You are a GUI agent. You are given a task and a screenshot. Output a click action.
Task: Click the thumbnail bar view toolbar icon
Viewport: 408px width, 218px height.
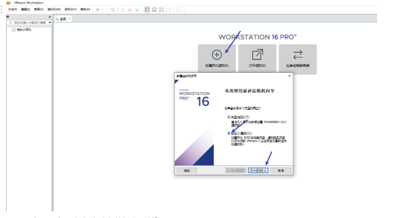pos(154,9)
